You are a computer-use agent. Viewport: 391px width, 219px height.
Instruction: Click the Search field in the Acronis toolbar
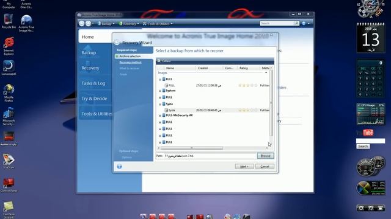[x=277, y=23]
